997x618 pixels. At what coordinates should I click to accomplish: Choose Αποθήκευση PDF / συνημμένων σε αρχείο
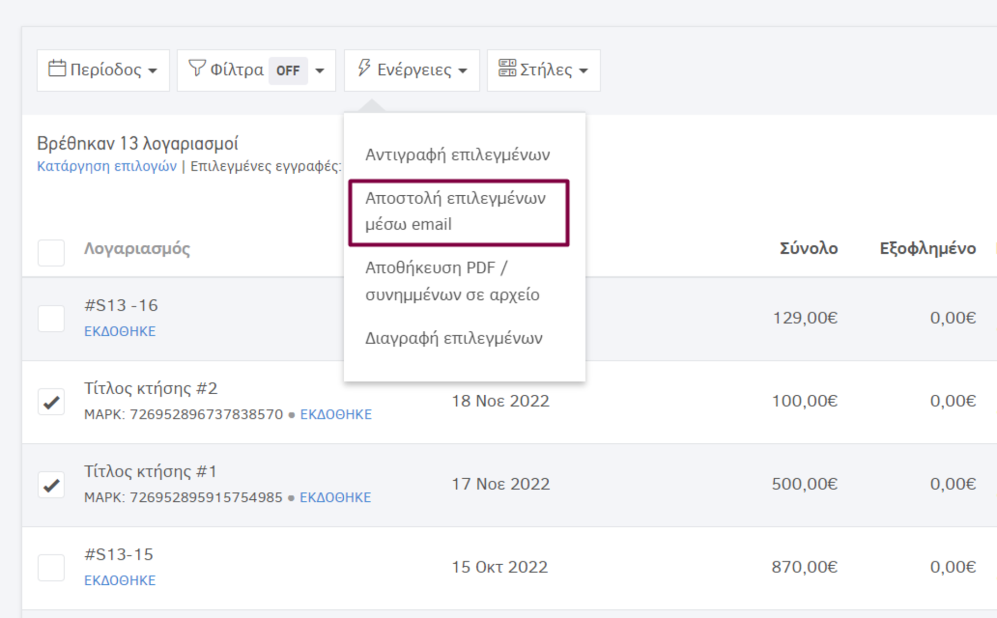pyautogui.click(x=453, y=281)
